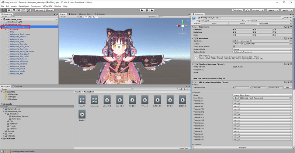Open the Update Mode dropdown

tap(262, 49)
